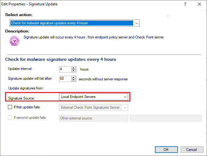Enable the 'If first update fails' checkbox
Viewport: 207px width, 156px height.
click(10, 107)
